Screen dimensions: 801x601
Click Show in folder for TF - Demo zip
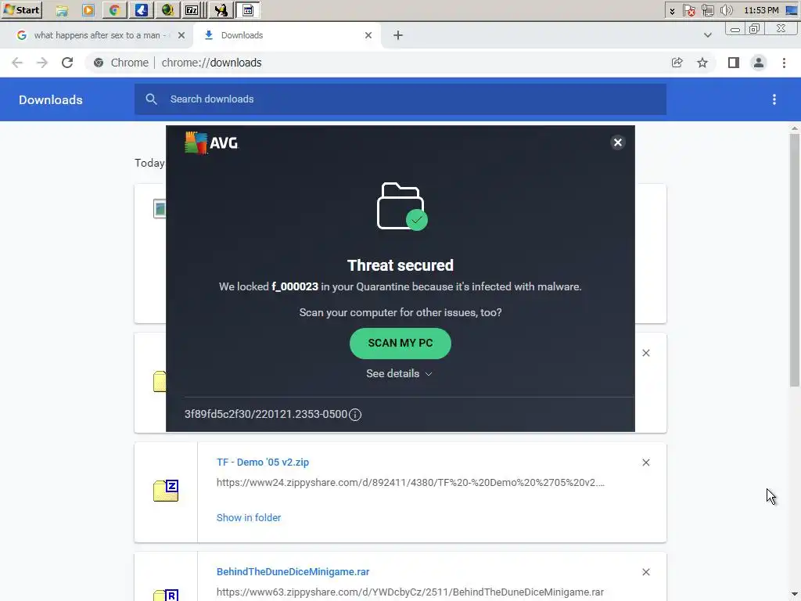coord(249,518)
